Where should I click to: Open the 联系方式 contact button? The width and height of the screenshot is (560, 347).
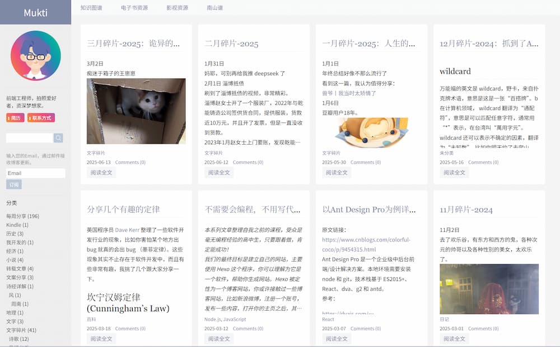(x=41, y=118)
